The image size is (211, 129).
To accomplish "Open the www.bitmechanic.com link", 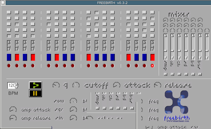I will point(178,121).
